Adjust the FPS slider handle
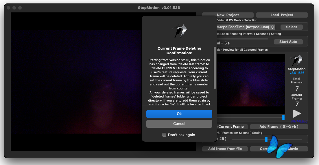 click(266, 139)
